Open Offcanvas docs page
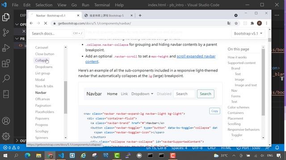Image resolution: width=286 pixels, height=160 pixels. point(42,99)
